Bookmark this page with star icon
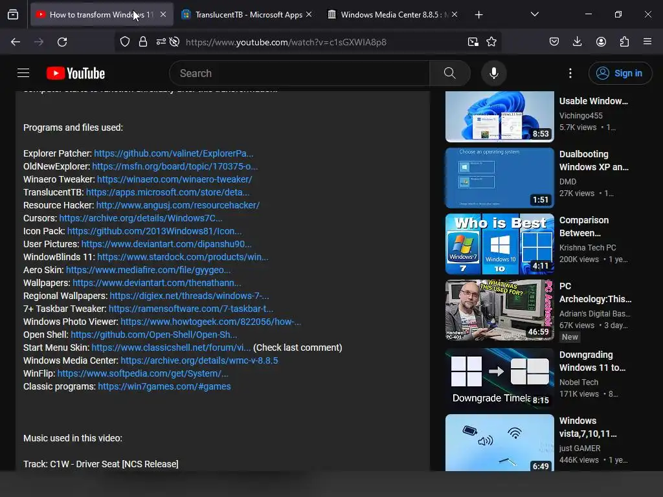The width and height of the screenshot is (663, 497). coord(491,42)
